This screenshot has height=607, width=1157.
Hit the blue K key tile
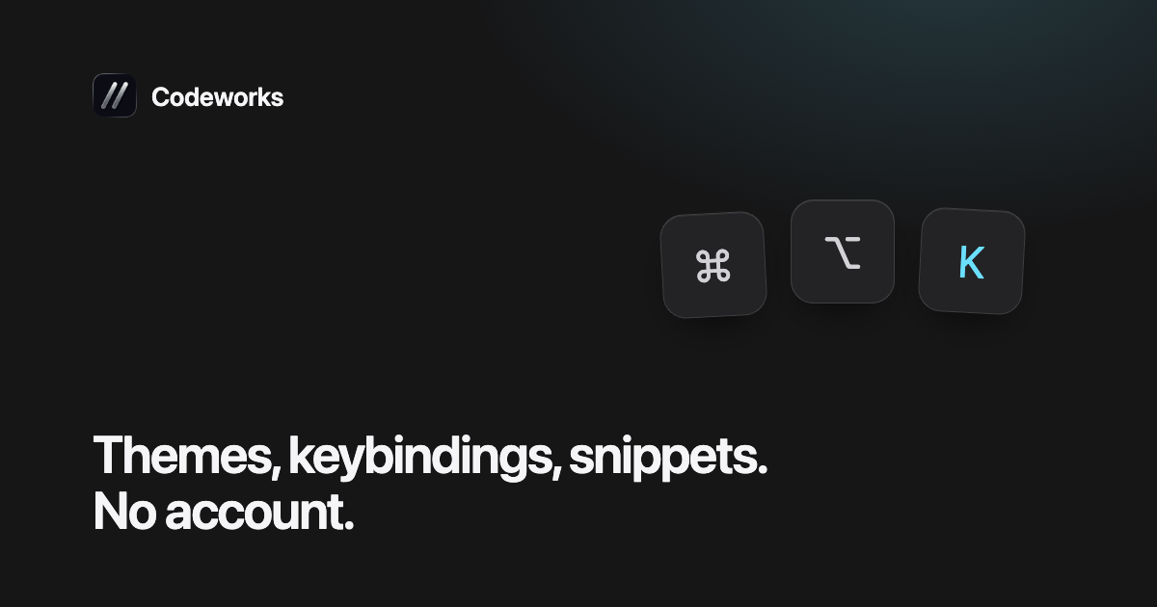[972, 261]
